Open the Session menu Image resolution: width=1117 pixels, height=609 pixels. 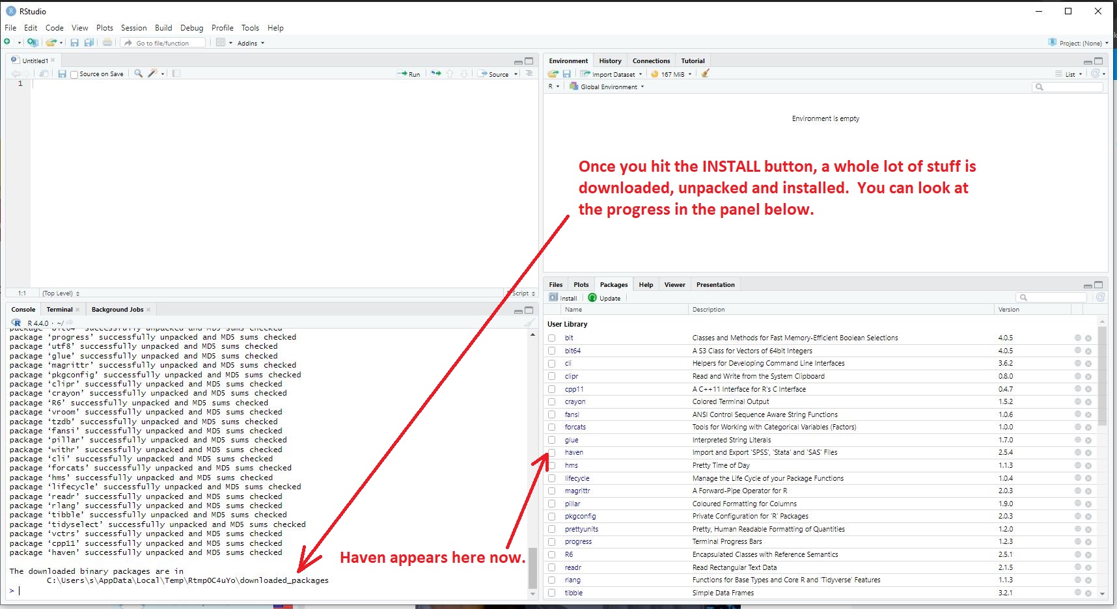(x=133, y=28)
